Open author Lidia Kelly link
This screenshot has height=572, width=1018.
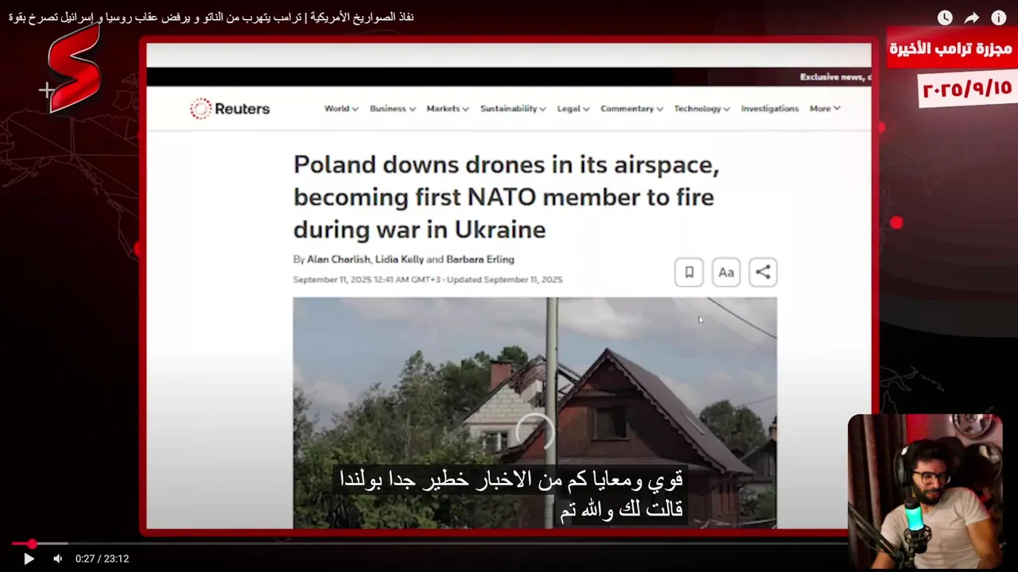[399, 260]
